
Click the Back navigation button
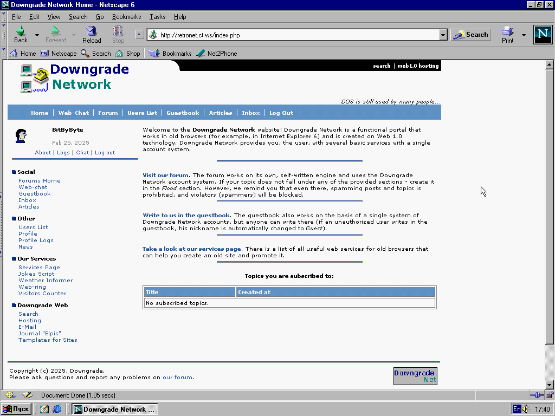21,35
